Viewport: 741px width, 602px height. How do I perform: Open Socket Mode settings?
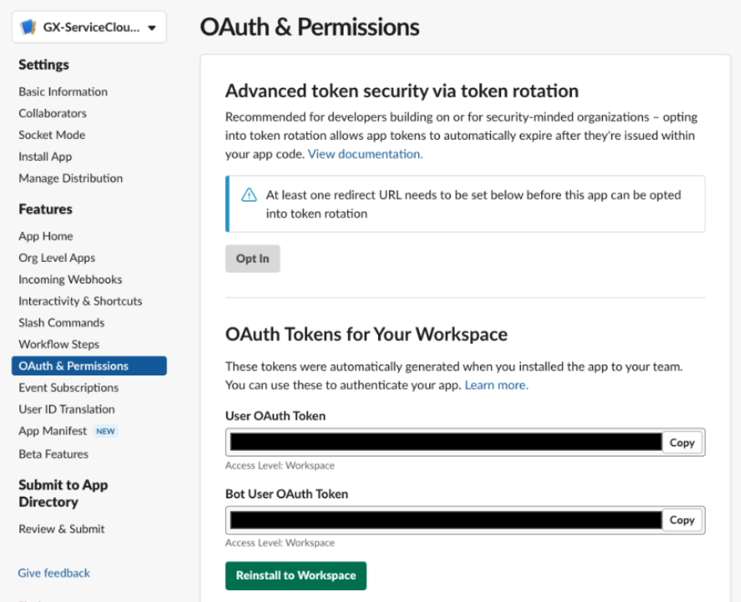52,135
